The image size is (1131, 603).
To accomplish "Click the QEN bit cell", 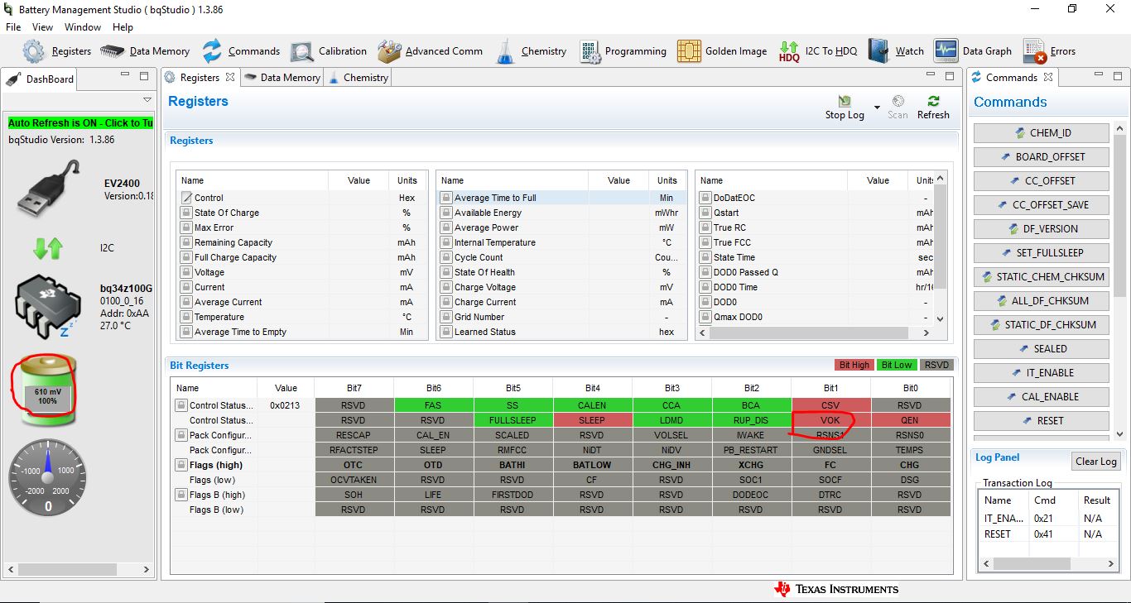I will pyautogui.click(x=910, y=420).
